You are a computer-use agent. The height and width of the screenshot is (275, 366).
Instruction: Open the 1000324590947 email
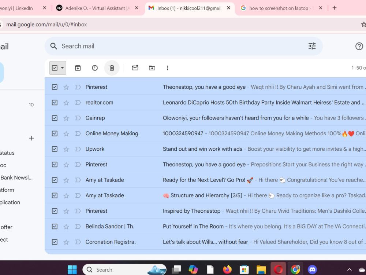[x=205, y=133]
